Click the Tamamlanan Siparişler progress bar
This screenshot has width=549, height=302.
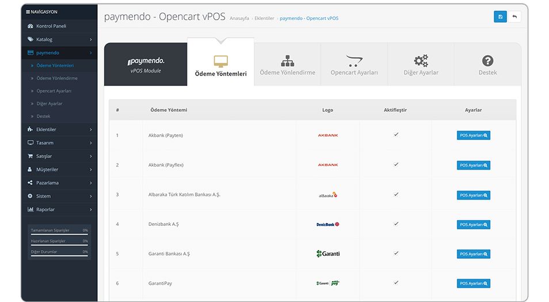(x=59, y=235)
